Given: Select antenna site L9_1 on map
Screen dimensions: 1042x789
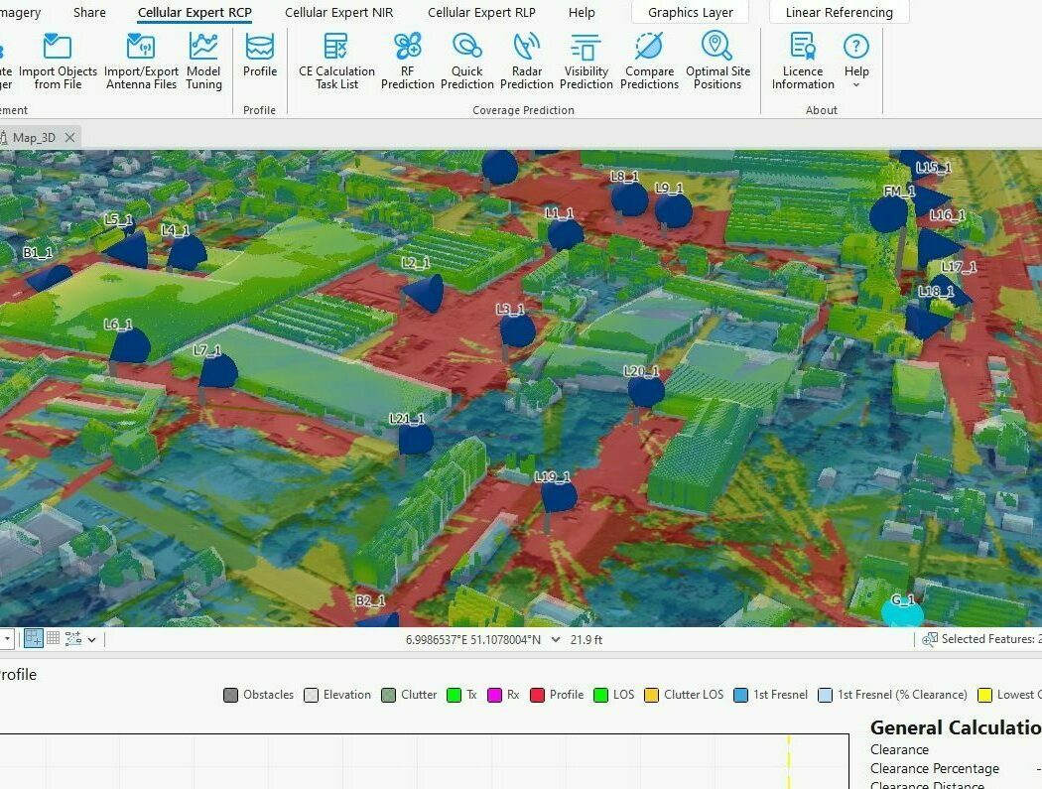Looking at the screenshot, I should (673, 210).
